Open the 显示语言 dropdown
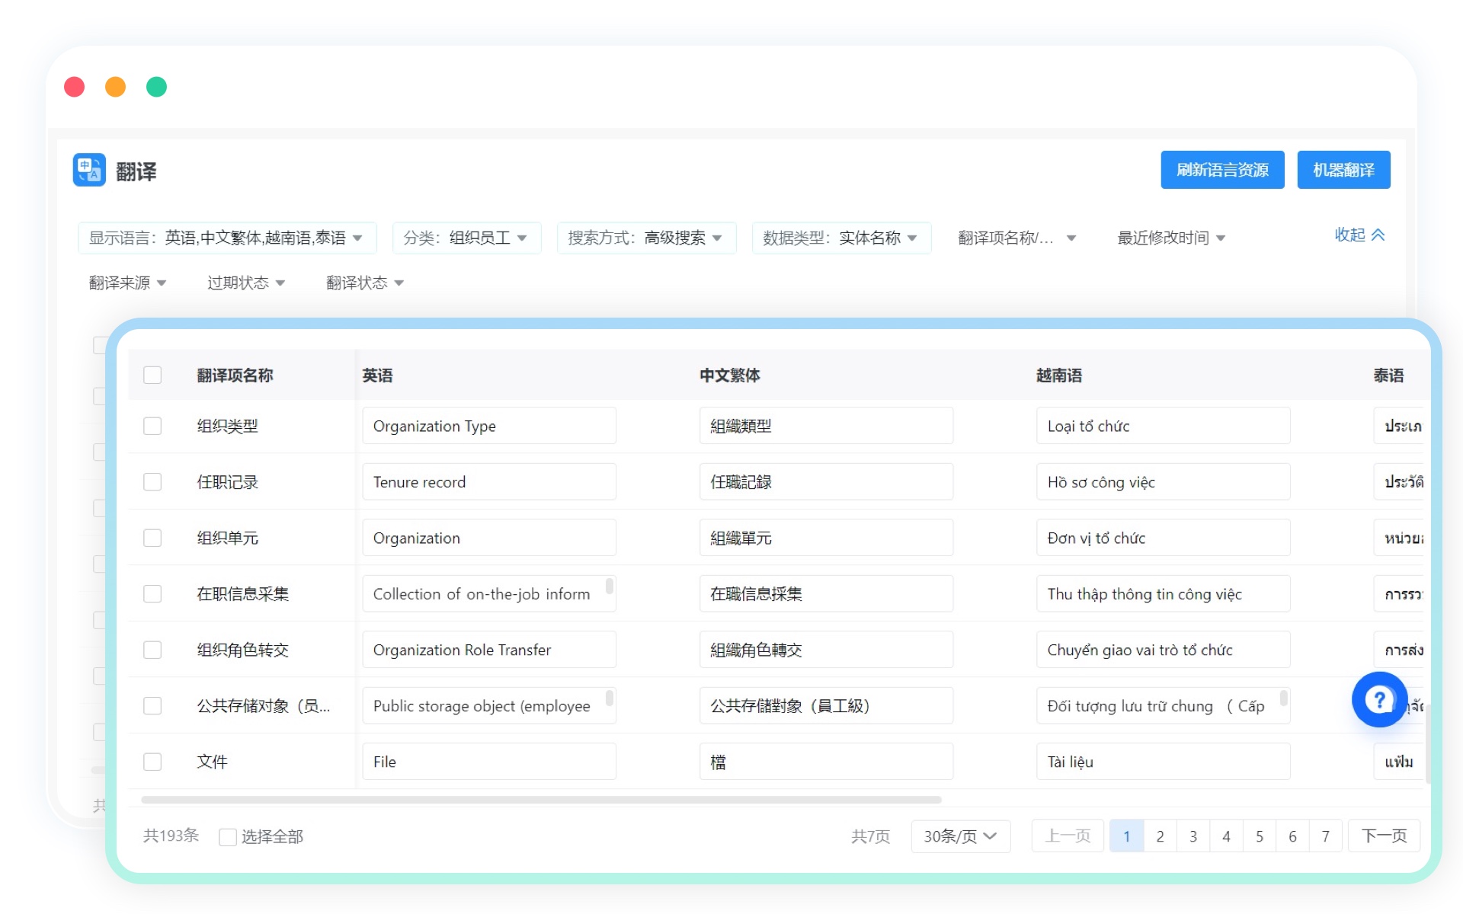 [x=226, y=238]
